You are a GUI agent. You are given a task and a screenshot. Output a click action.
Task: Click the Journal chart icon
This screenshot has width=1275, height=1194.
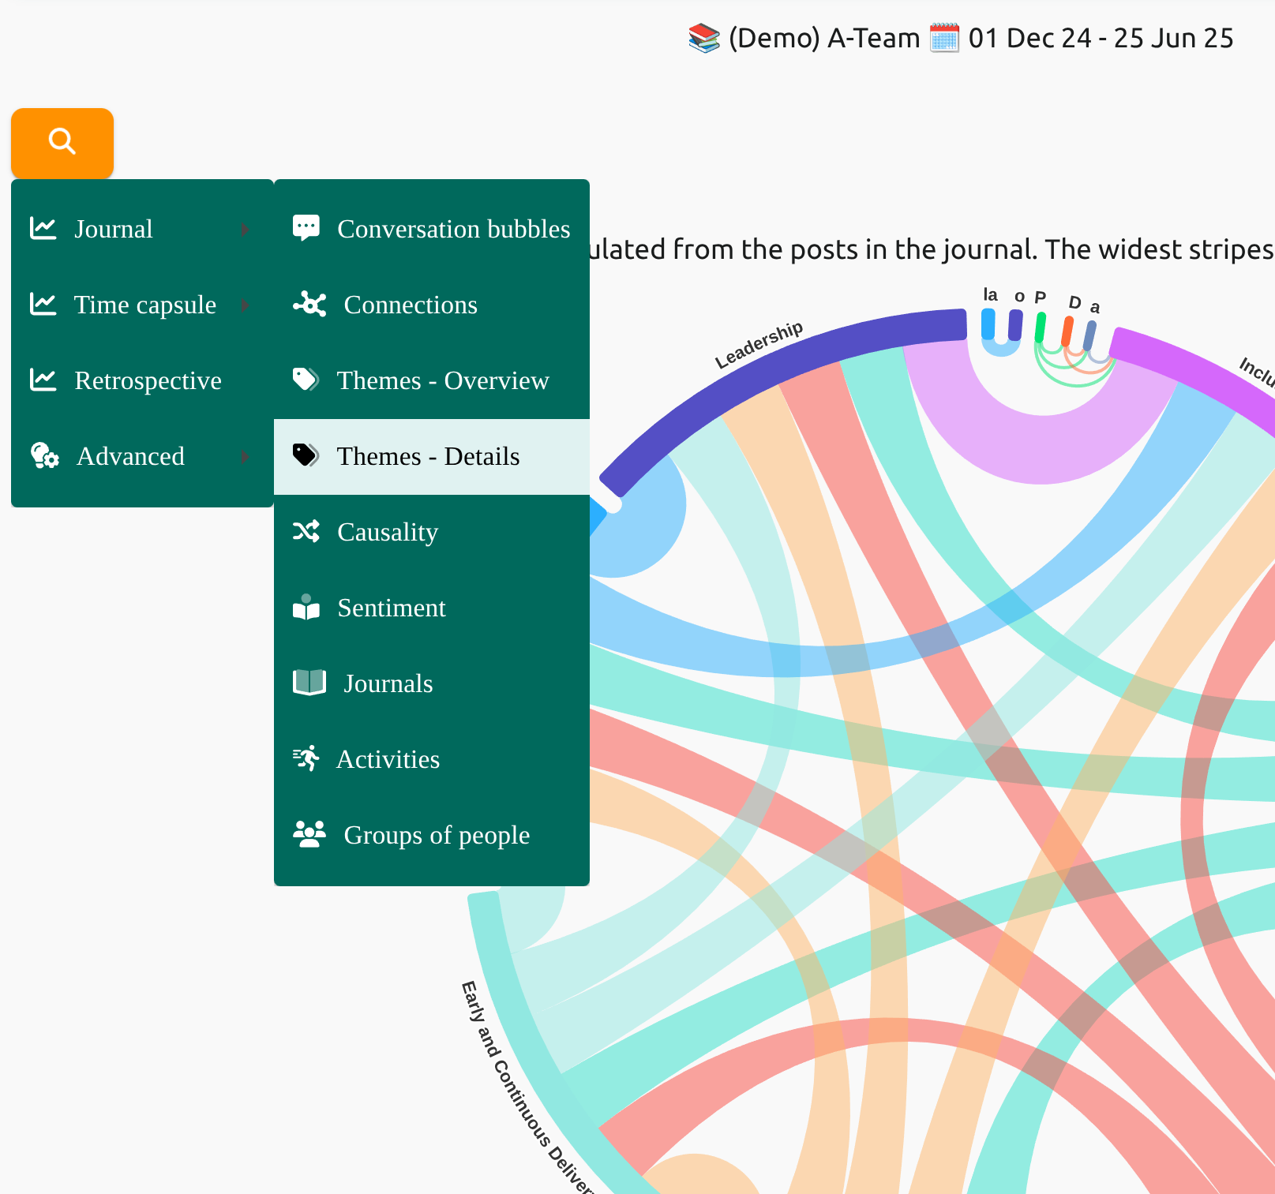[43, 228]
